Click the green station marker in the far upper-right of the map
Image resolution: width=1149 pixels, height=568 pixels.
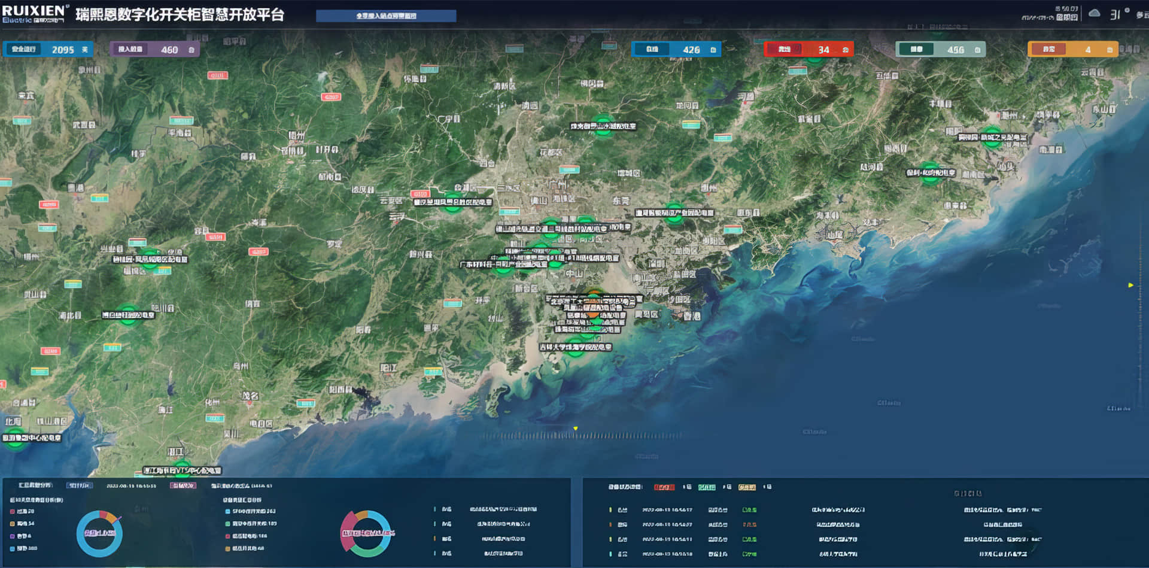click(x=992, y=137)
